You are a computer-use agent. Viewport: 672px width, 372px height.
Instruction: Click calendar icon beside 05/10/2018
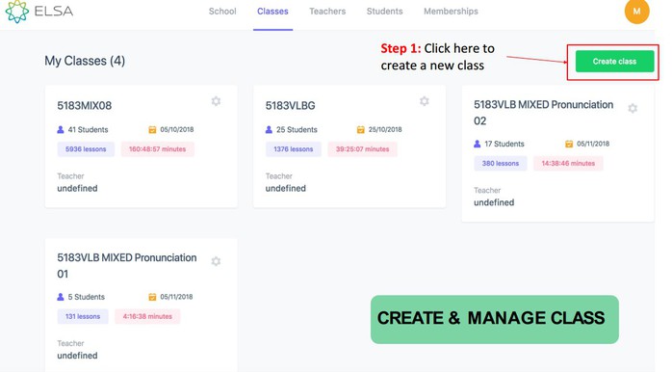click(152, 129)
